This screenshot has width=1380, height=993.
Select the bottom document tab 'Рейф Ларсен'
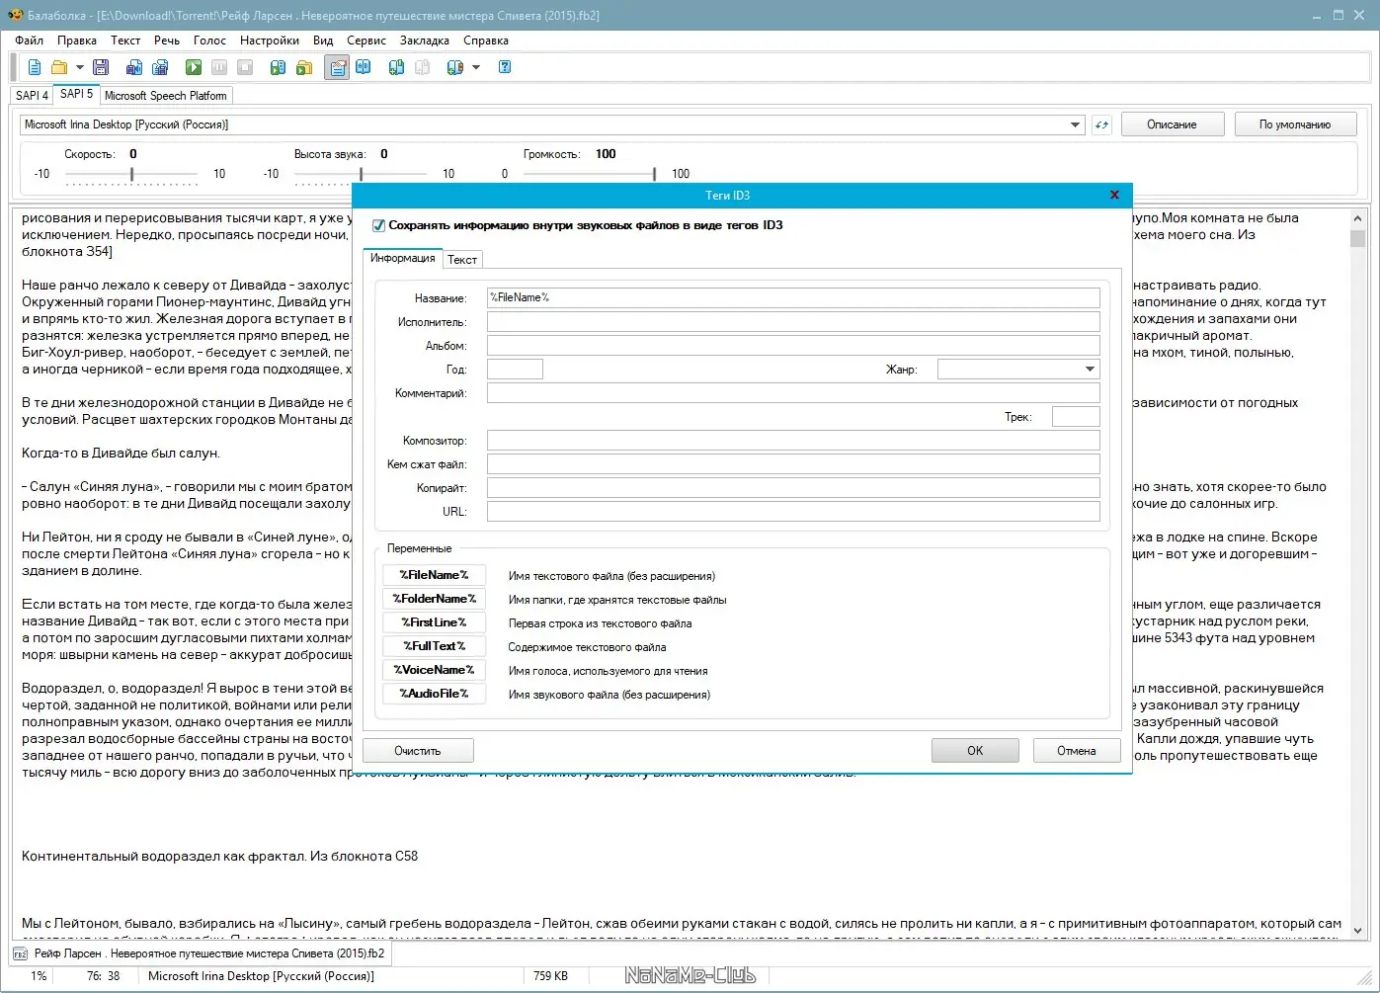pyautogui.click(x=201, y=953)
